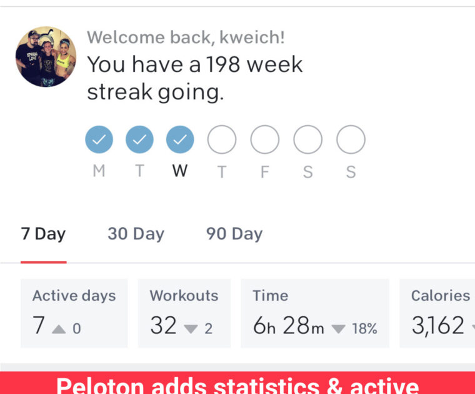Viewport: 475px width, 394px height.
Task: Toggle the checked Tuesday streak circle
Action: tap(139, 139)
